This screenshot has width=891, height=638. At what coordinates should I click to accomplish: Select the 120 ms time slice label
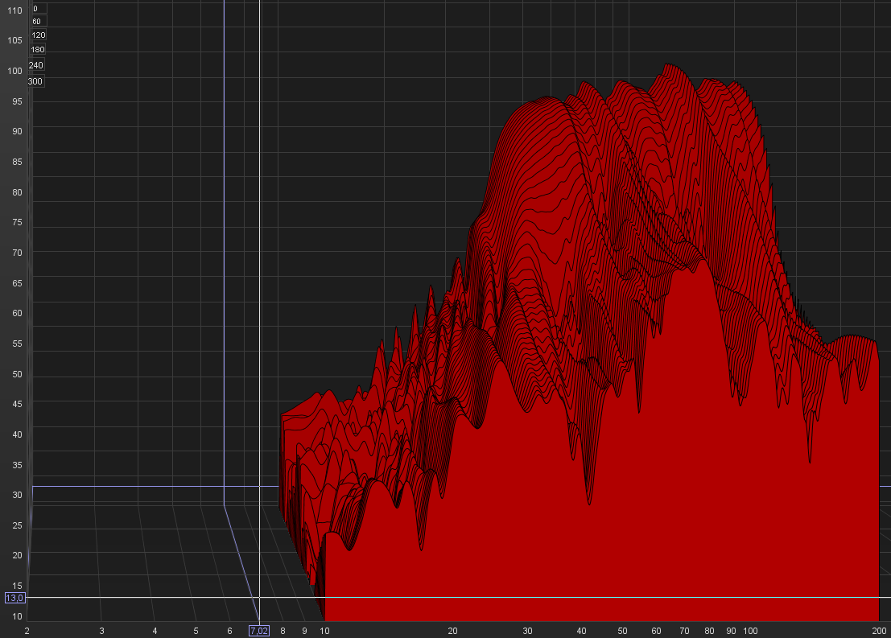coord(38,35)
